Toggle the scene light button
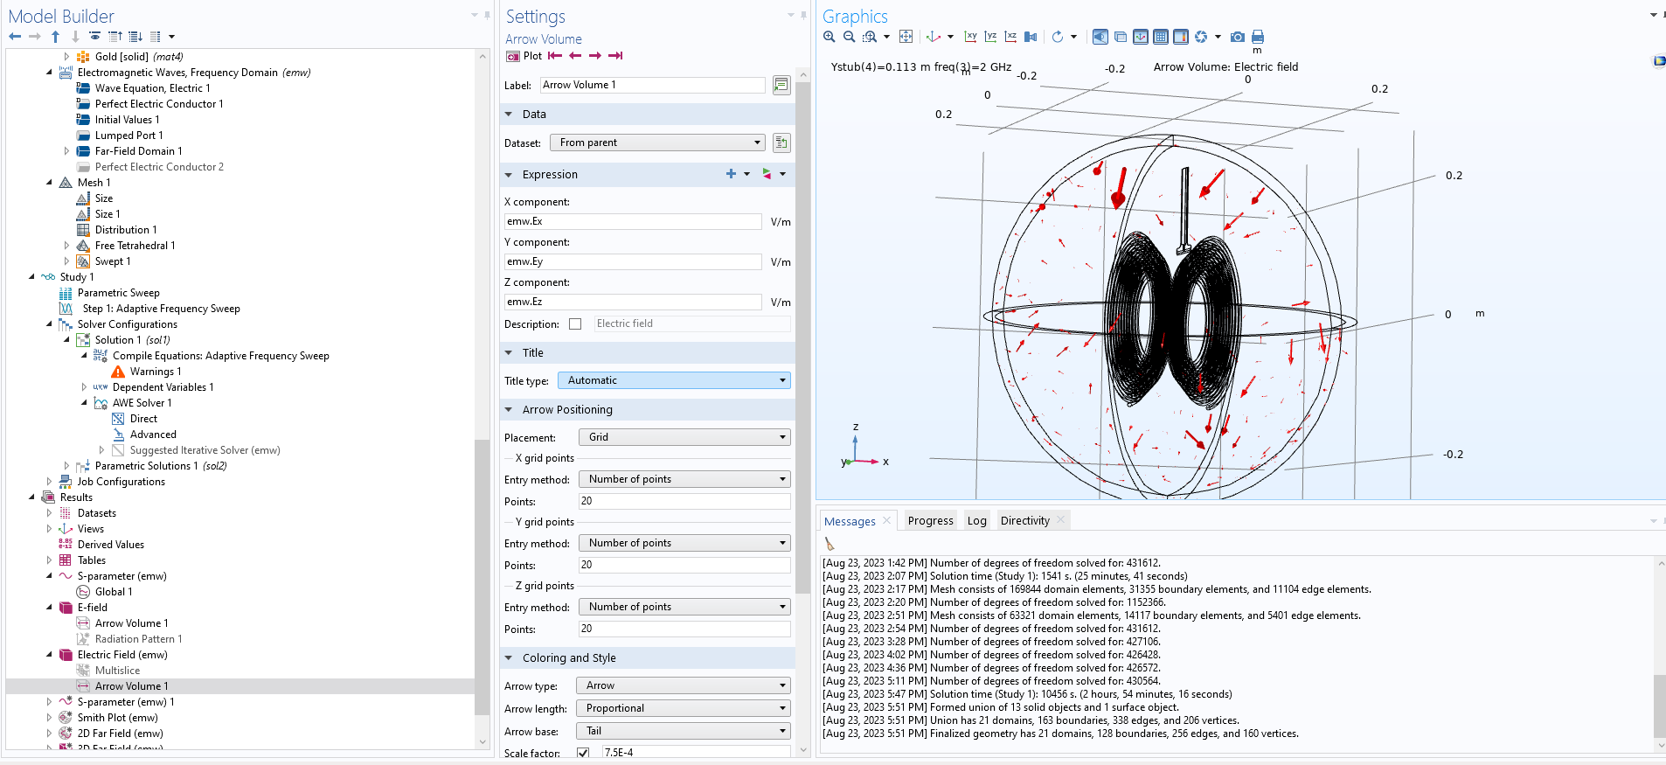This screenshot has height=765, width=1666. click(x=1100, y=37)
